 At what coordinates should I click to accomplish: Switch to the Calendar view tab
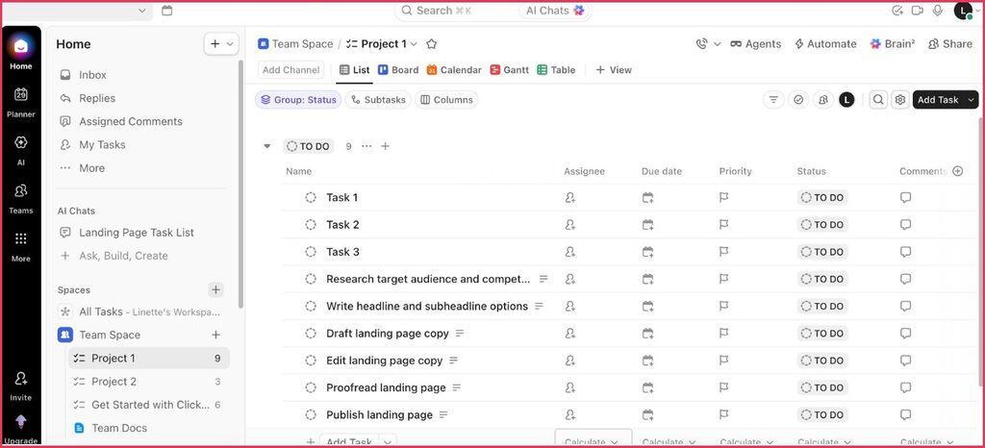454,70
